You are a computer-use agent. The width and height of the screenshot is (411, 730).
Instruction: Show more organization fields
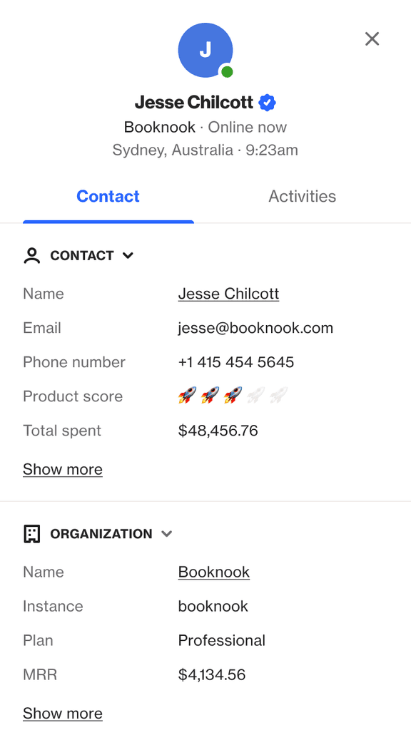tap(63, 713)
